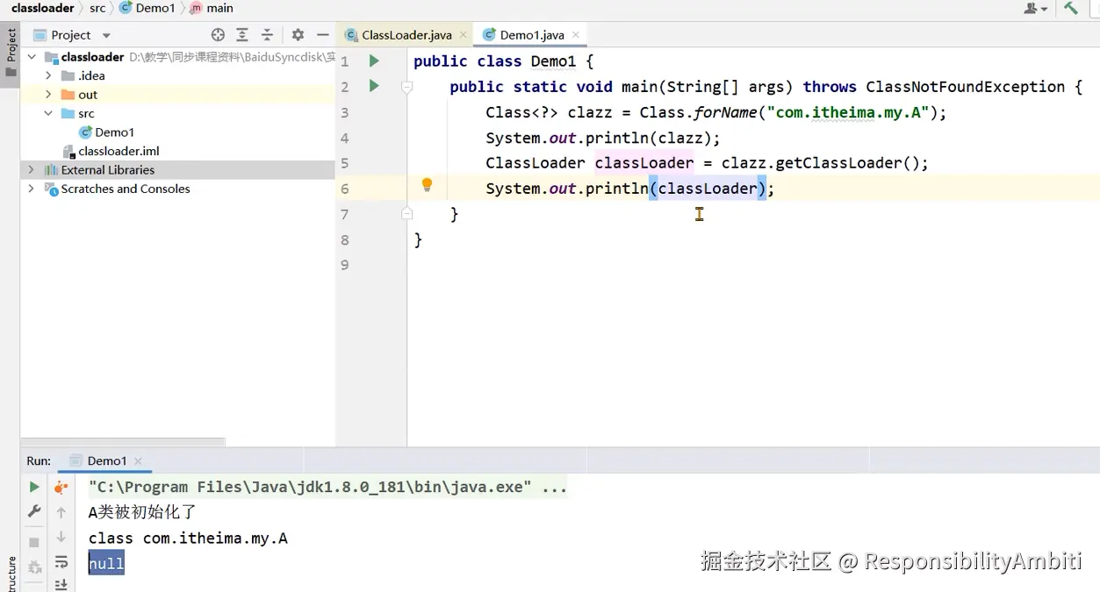Click src in breadcrumb bar
The image size is (1100, 592).
point(97,8)
